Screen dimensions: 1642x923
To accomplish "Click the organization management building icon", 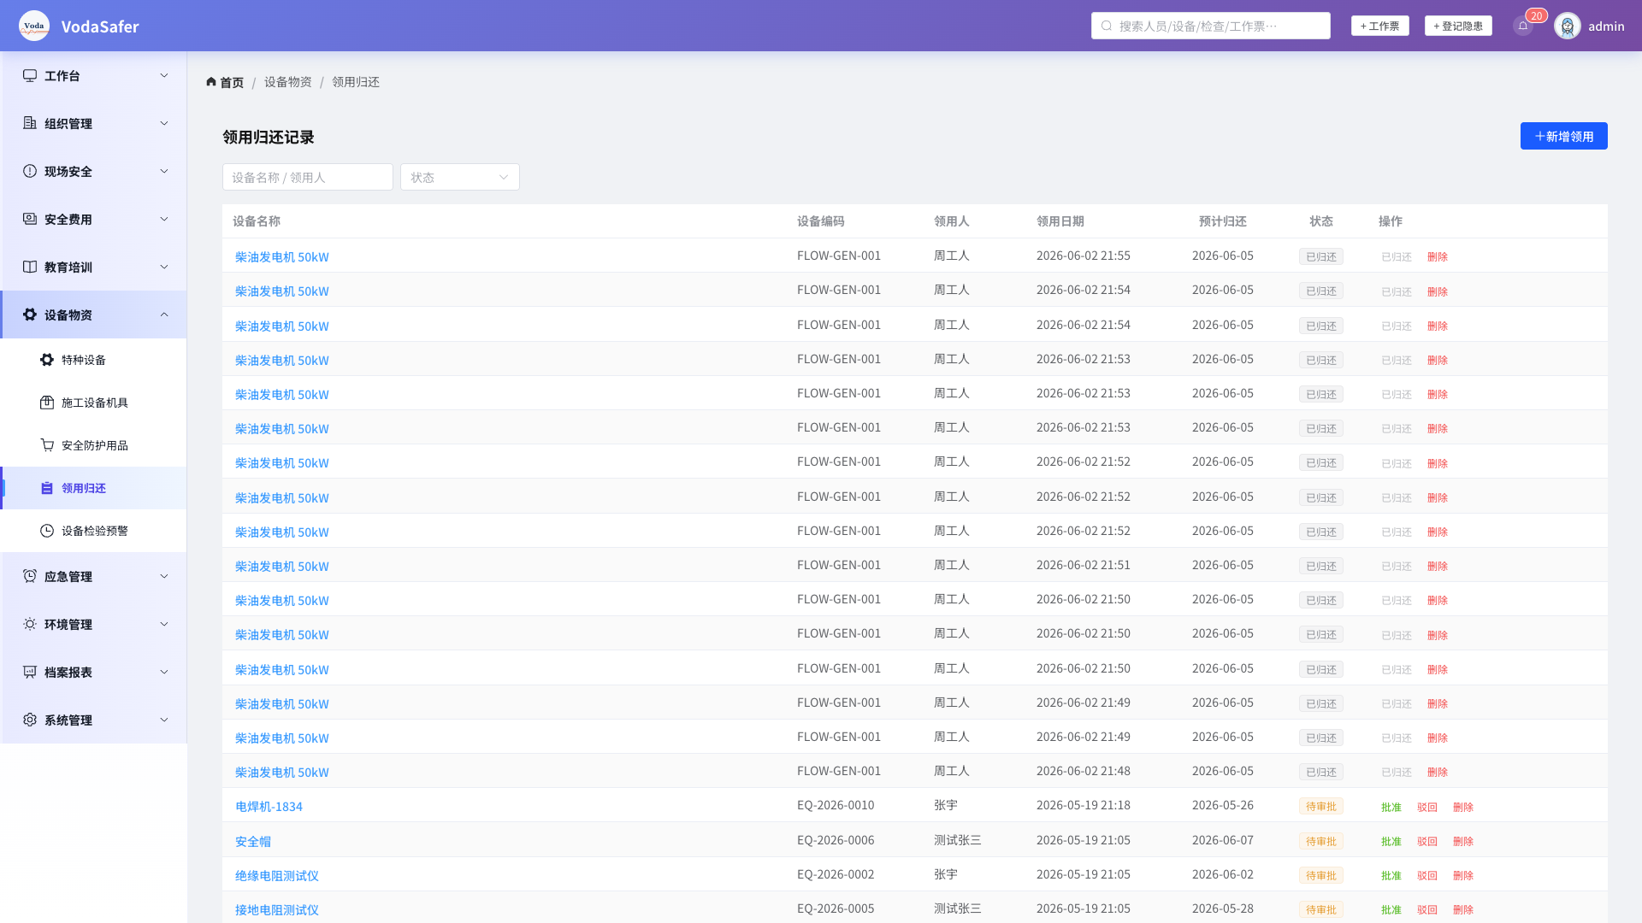I will (x=30, y=123).
